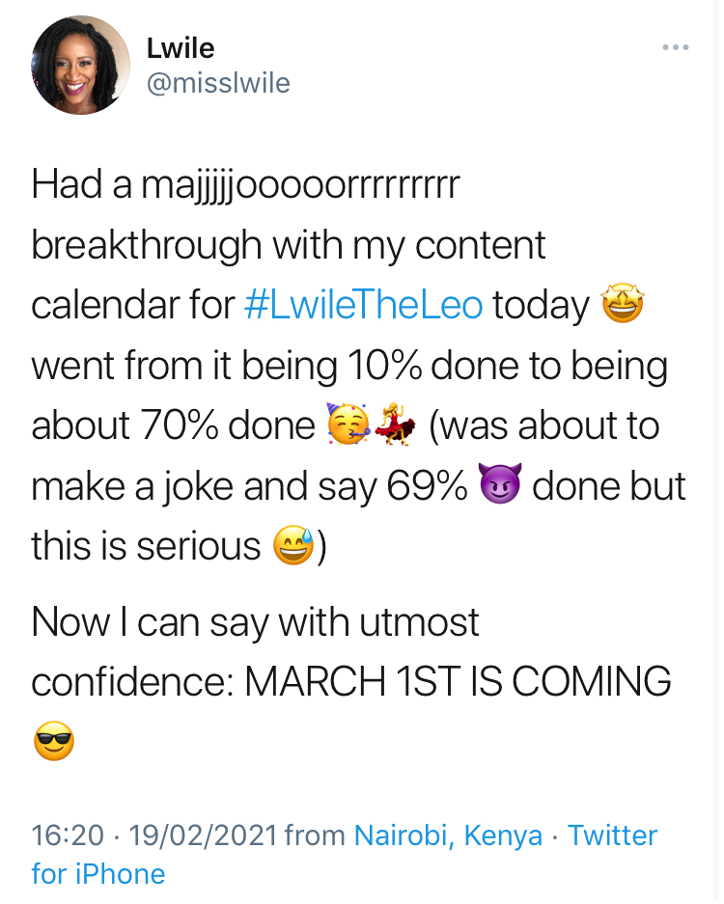Click the "69%" text in the tweet
The height and width of the screenshot is (904, 724).
(427, 487)
